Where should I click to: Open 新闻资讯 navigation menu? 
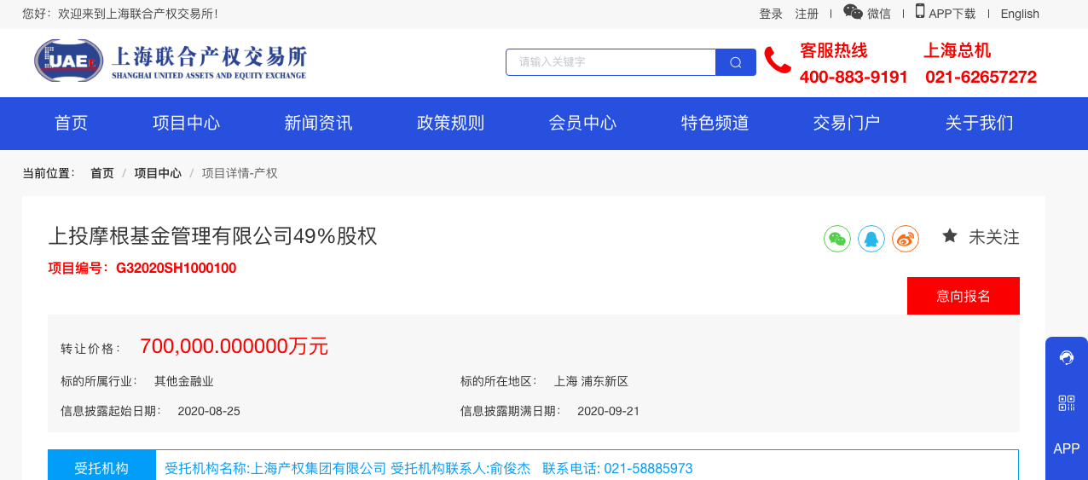[318, 123]
